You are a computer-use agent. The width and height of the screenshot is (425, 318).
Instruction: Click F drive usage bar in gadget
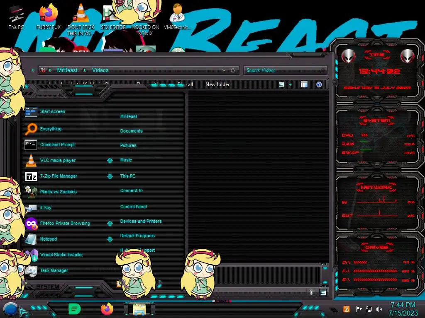point(375,271)
